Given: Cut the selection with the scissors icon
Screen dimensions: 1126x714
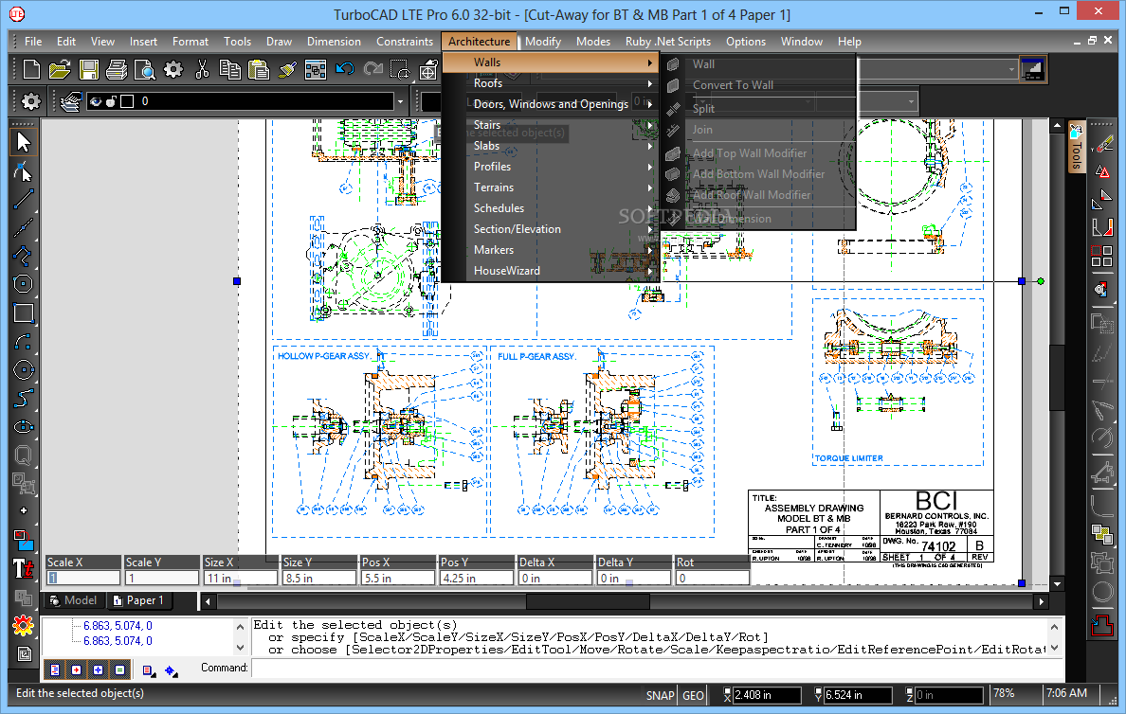Looking at the screenshot, I should tap(202, 70).
